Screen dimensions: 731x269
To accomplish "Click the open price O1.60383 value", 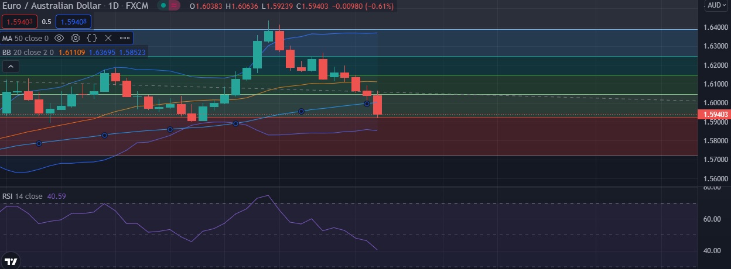I will pos(206,6).
